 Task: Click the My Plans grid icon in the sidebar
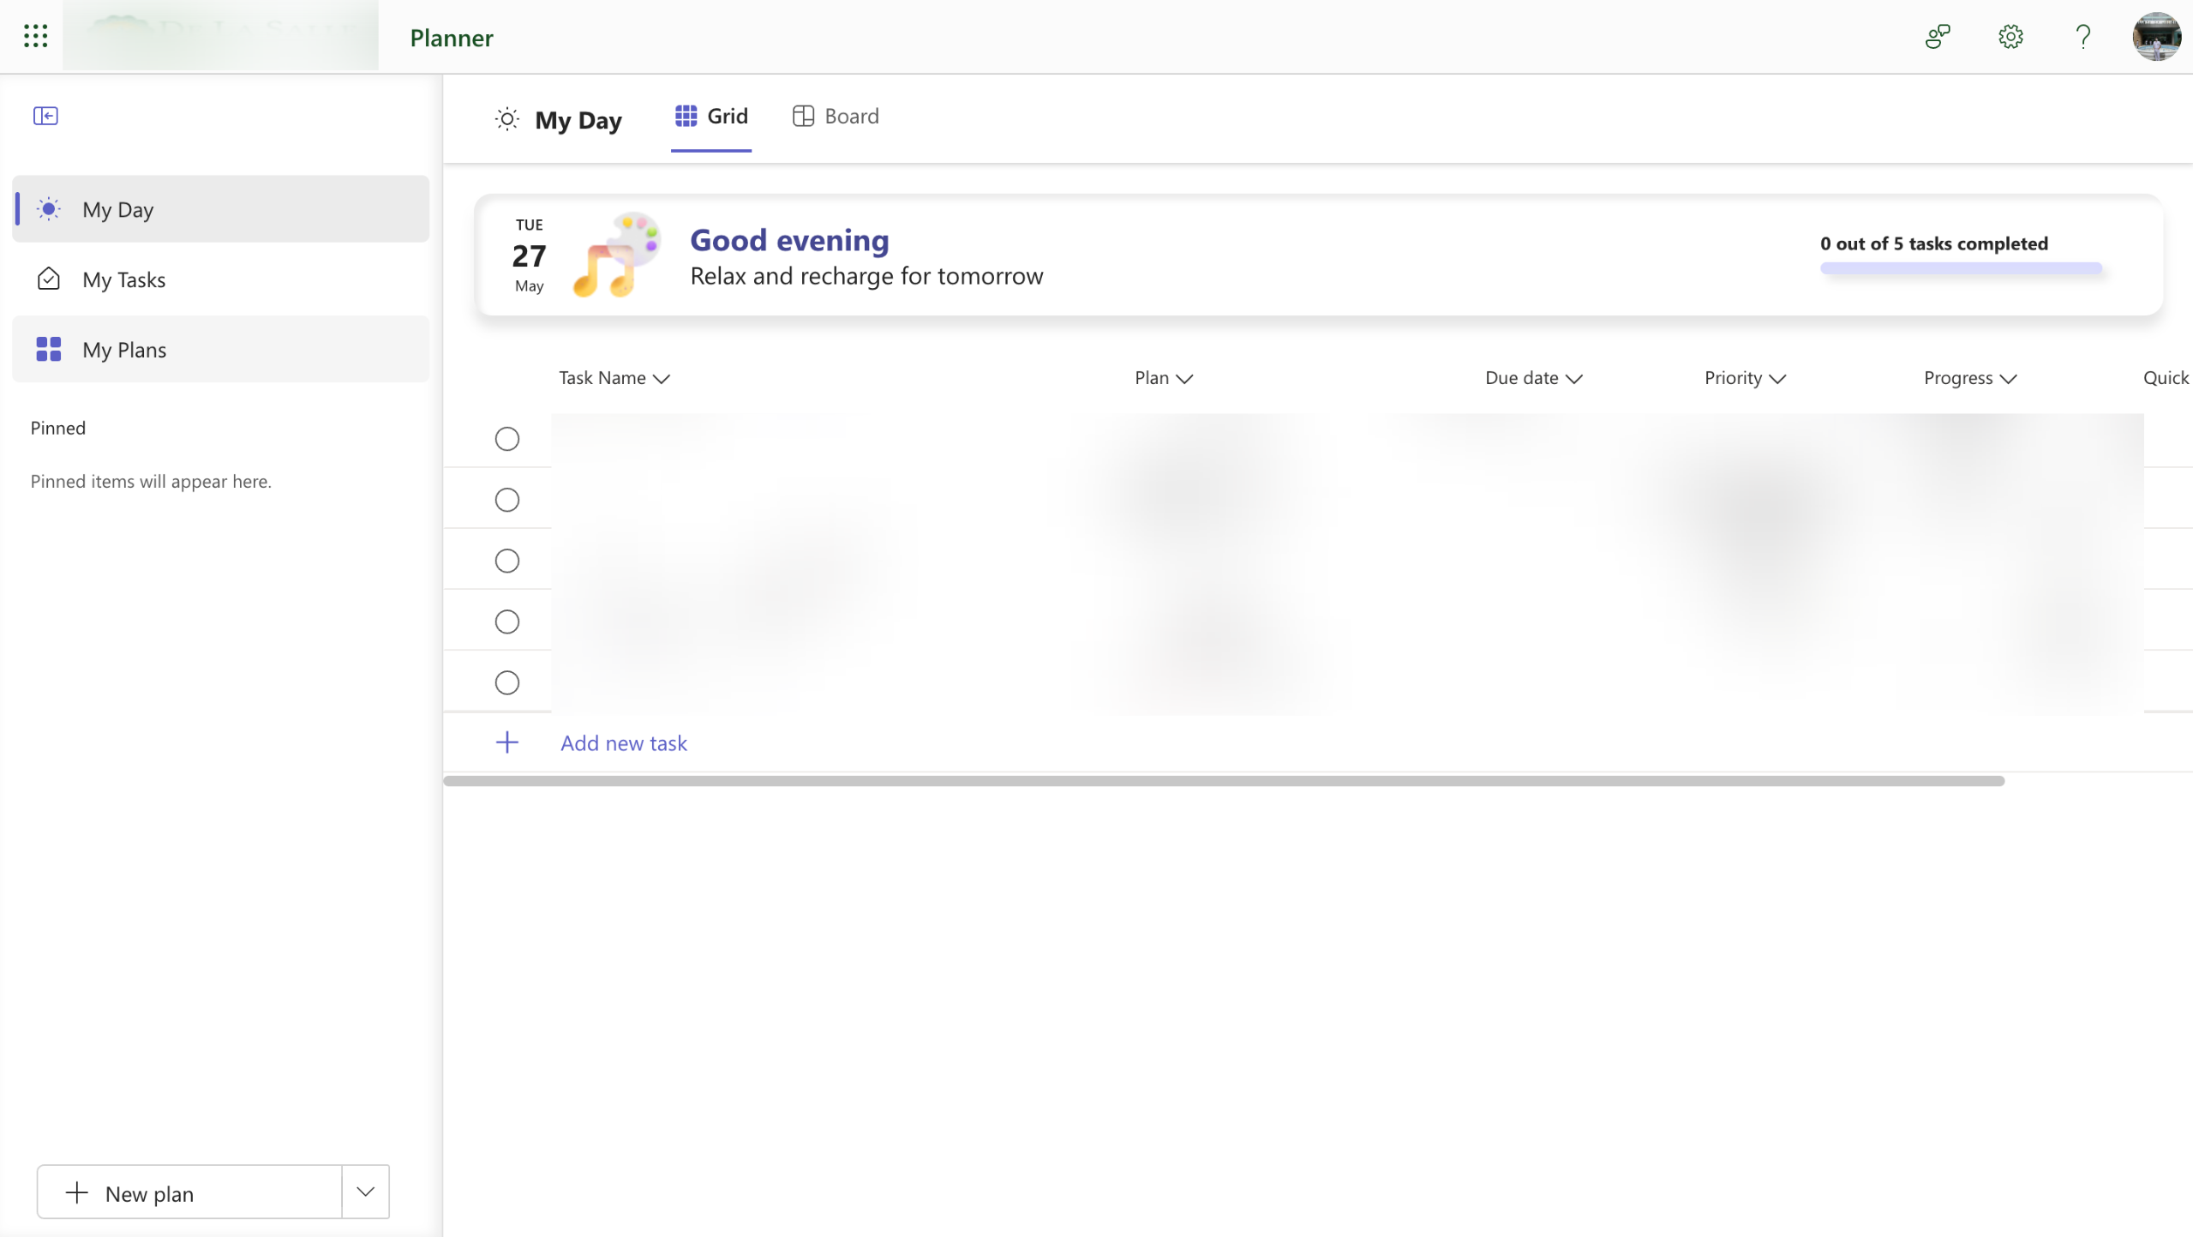[x=49, y=349]
